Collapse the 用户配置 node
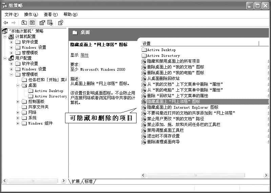Image resolution: width=271 pixels, height=193 pixels. click(x=5, y=58)
